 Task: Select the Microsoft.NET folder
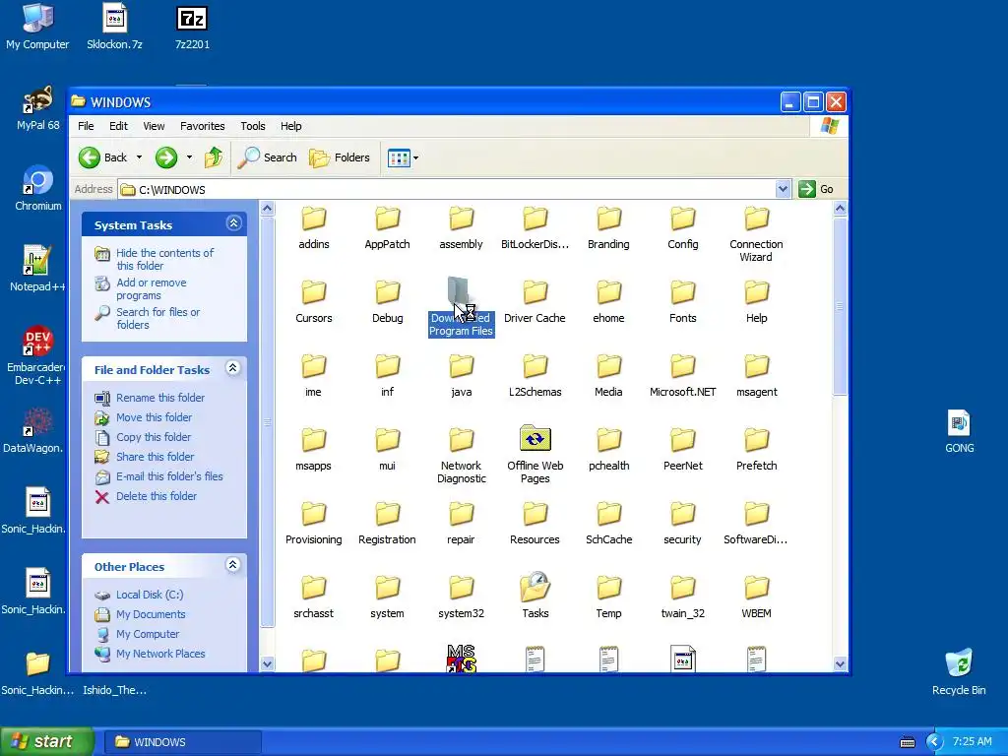683,374
